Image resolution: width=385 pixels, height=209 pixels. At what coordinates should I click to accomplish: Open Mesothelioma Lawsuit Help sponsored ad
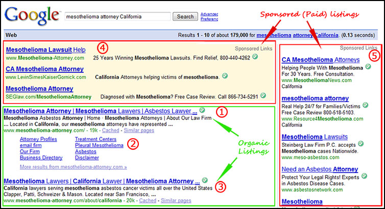(45, 50)
